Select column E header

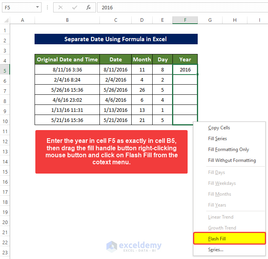162,20
